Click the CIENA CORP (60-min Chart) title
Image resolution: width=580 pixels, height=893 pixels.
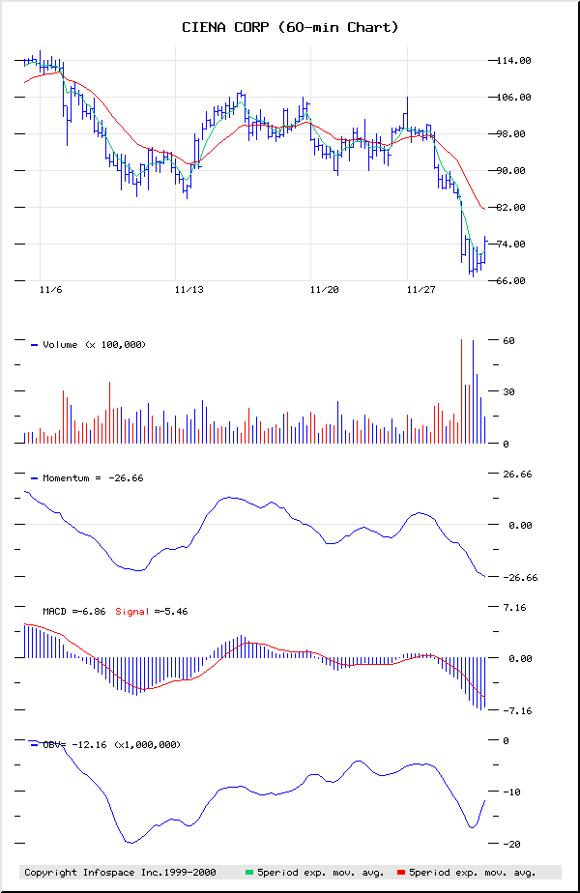tap(290, 27)
